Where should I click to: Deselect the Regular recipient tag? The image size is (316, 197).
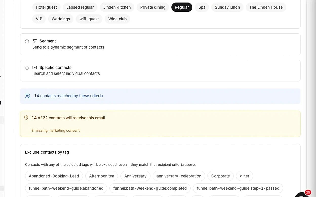[x=182, y=7]
